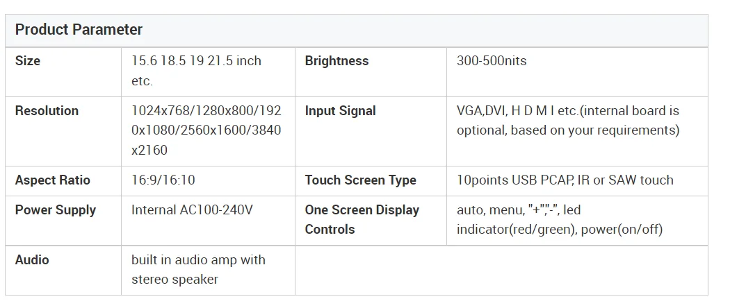Select the 300-500nits value
Image resolution: width=746 pixels, height=308 pixels.
click(492, 61)
